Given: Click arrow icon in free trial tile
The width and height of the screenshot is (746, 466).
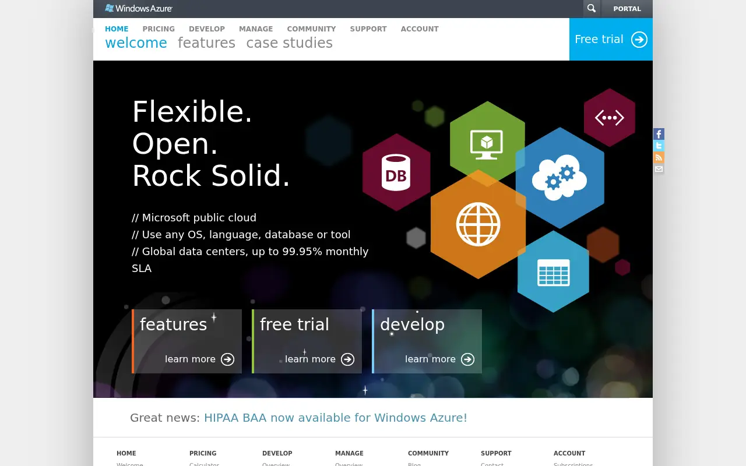Looking at the screenshot, I should 348,359.
